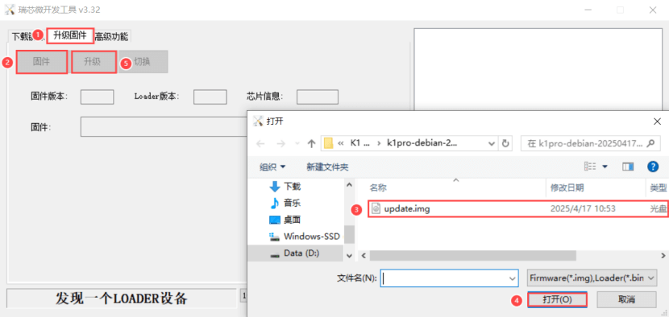Click the 打开(O) button
669x317 pixels.
[x=557, y=299]
